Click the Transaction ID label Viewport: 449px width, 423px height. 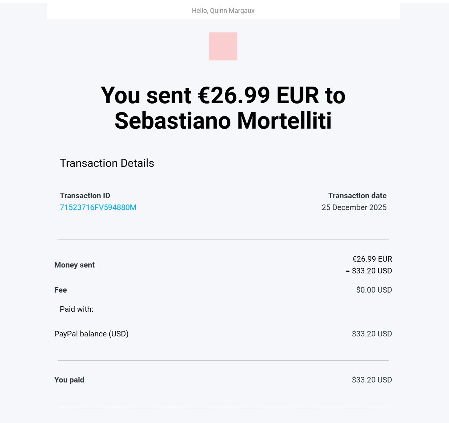click(x=85, y=196)
